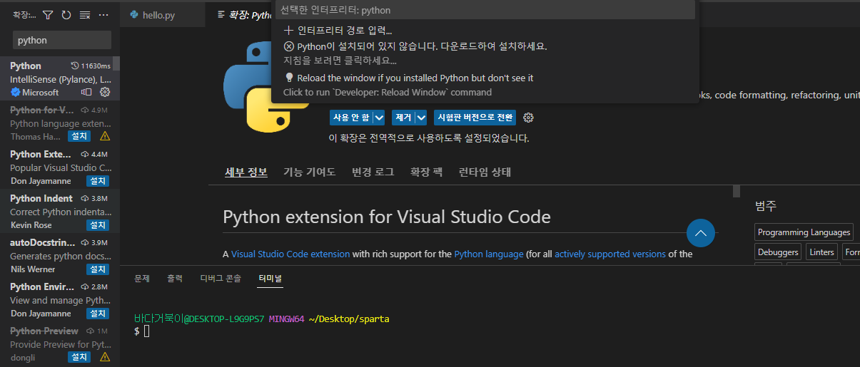860x367 pixels.
Task: Expand the 사용 안 함 dropdown arrow
Action: click(x=379, y=118)
